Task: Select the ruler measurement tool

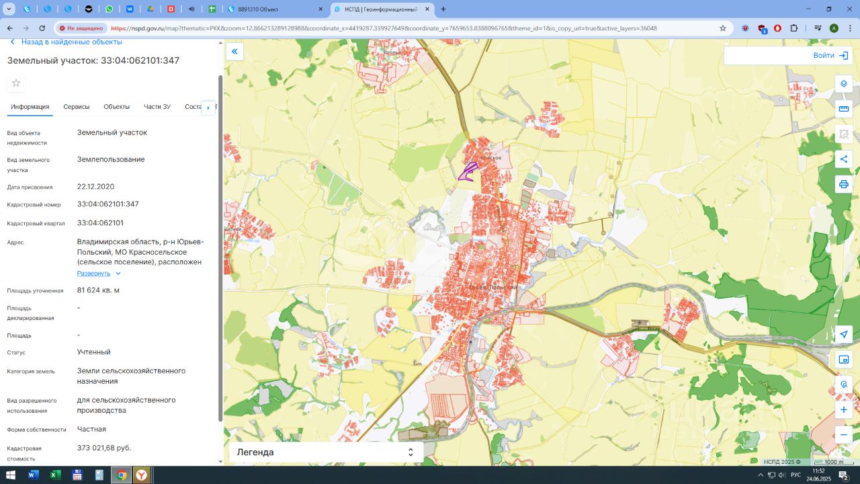Action: (844, 109)
